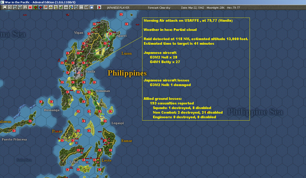
Task: Click the green land base toolbar icon
Action: (x=61, y=7)
